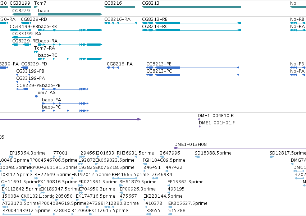The image size is (306, 216).
Task: Click the CG33199-PB protein label
Action: tap(30, 71)
